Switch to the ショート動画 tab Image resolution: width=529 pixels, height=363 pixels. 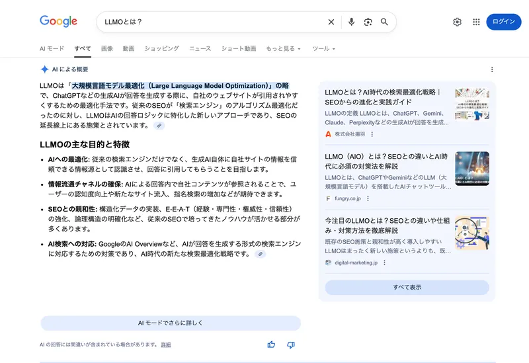click(x=239, y=48)
